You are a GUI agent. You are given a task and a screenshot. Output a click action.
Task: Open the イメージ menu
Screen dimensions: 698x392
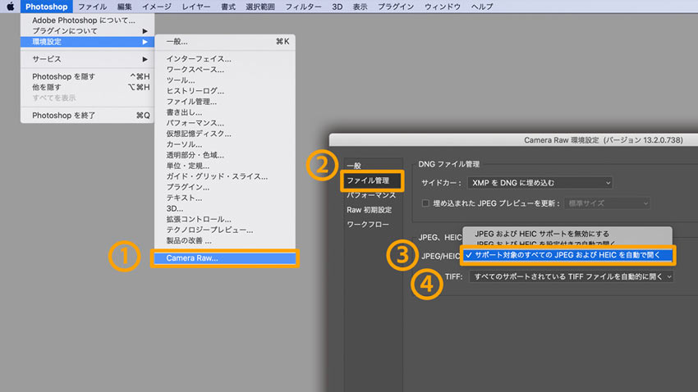[157, 7]
